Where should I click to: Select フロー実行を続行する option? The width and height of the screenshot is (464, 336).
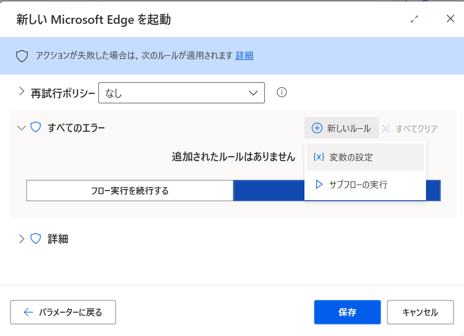click(x=130, y=191)
